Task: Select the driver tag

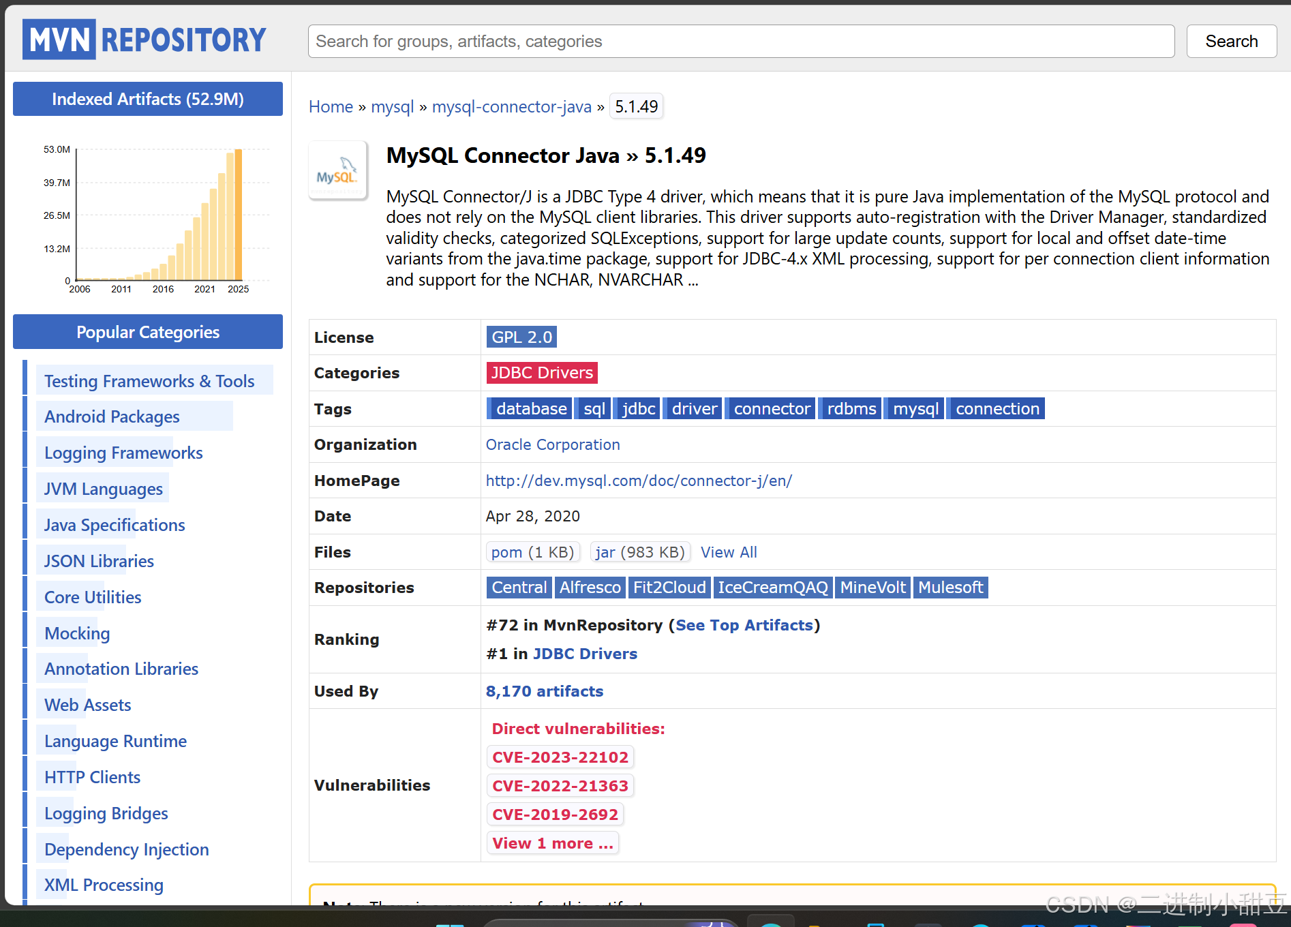Action: (x=693, y=409)
